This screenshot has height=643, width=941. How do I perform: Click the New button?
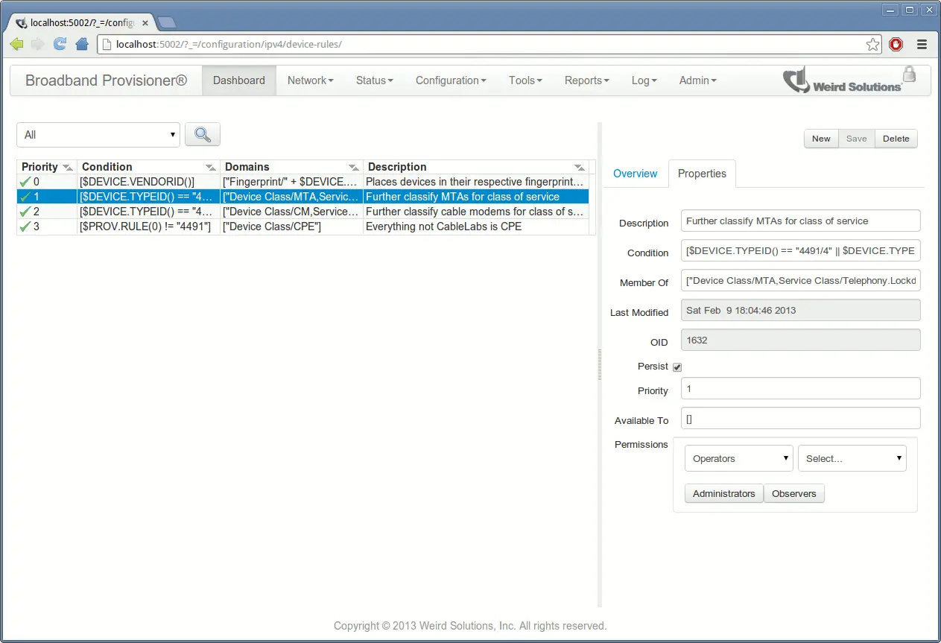tap(820, 139)
